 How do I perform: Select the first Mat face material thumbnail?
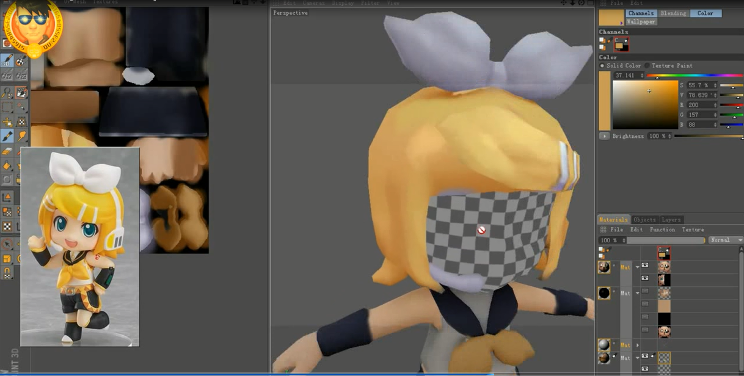coord(604,267)
